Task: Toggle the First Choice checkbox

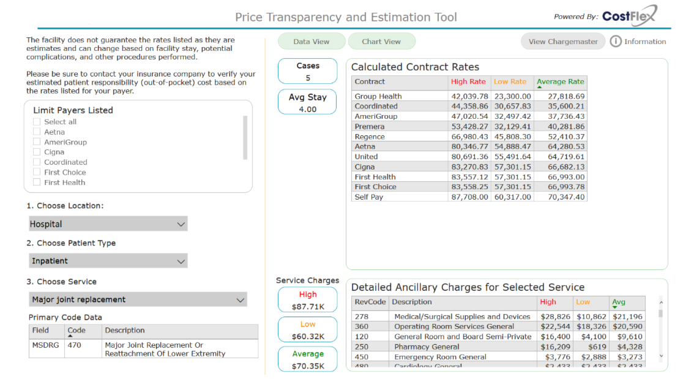Action: [x=37, y=172]
